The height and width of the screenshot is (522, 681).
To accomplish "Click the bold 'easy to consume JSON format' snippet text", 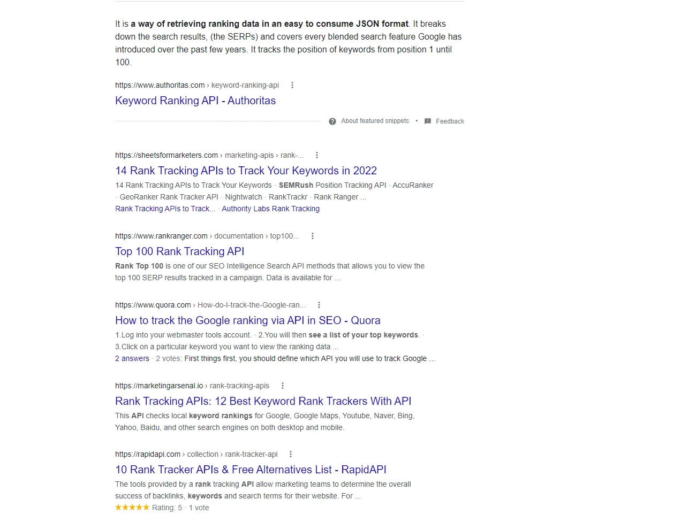I will point(346,24).
